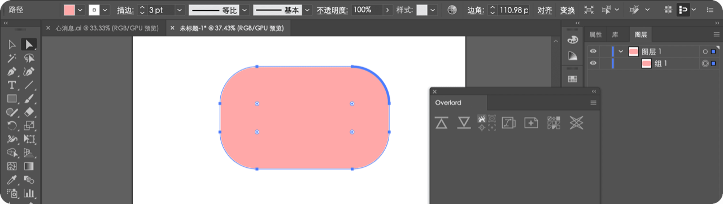The width and height of the screenshot is (723, 204).
Task: Select the Type tool
Action: 12,85
